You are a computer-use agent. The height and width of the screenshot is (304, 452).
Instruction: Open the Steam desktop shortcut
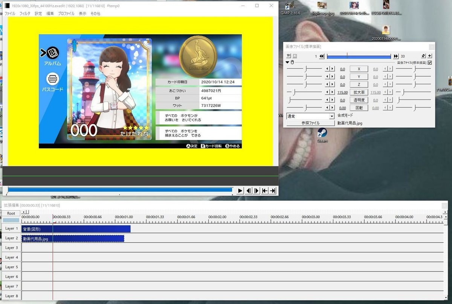(322, 135)
